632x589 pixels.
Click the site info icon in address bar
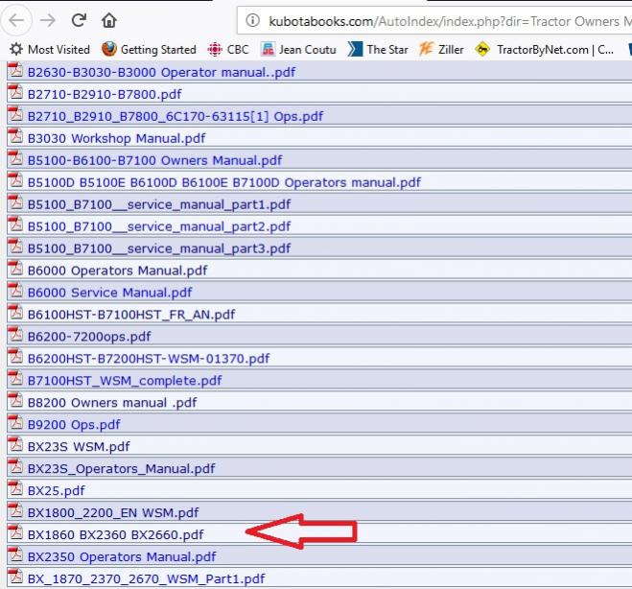(252, 19)
